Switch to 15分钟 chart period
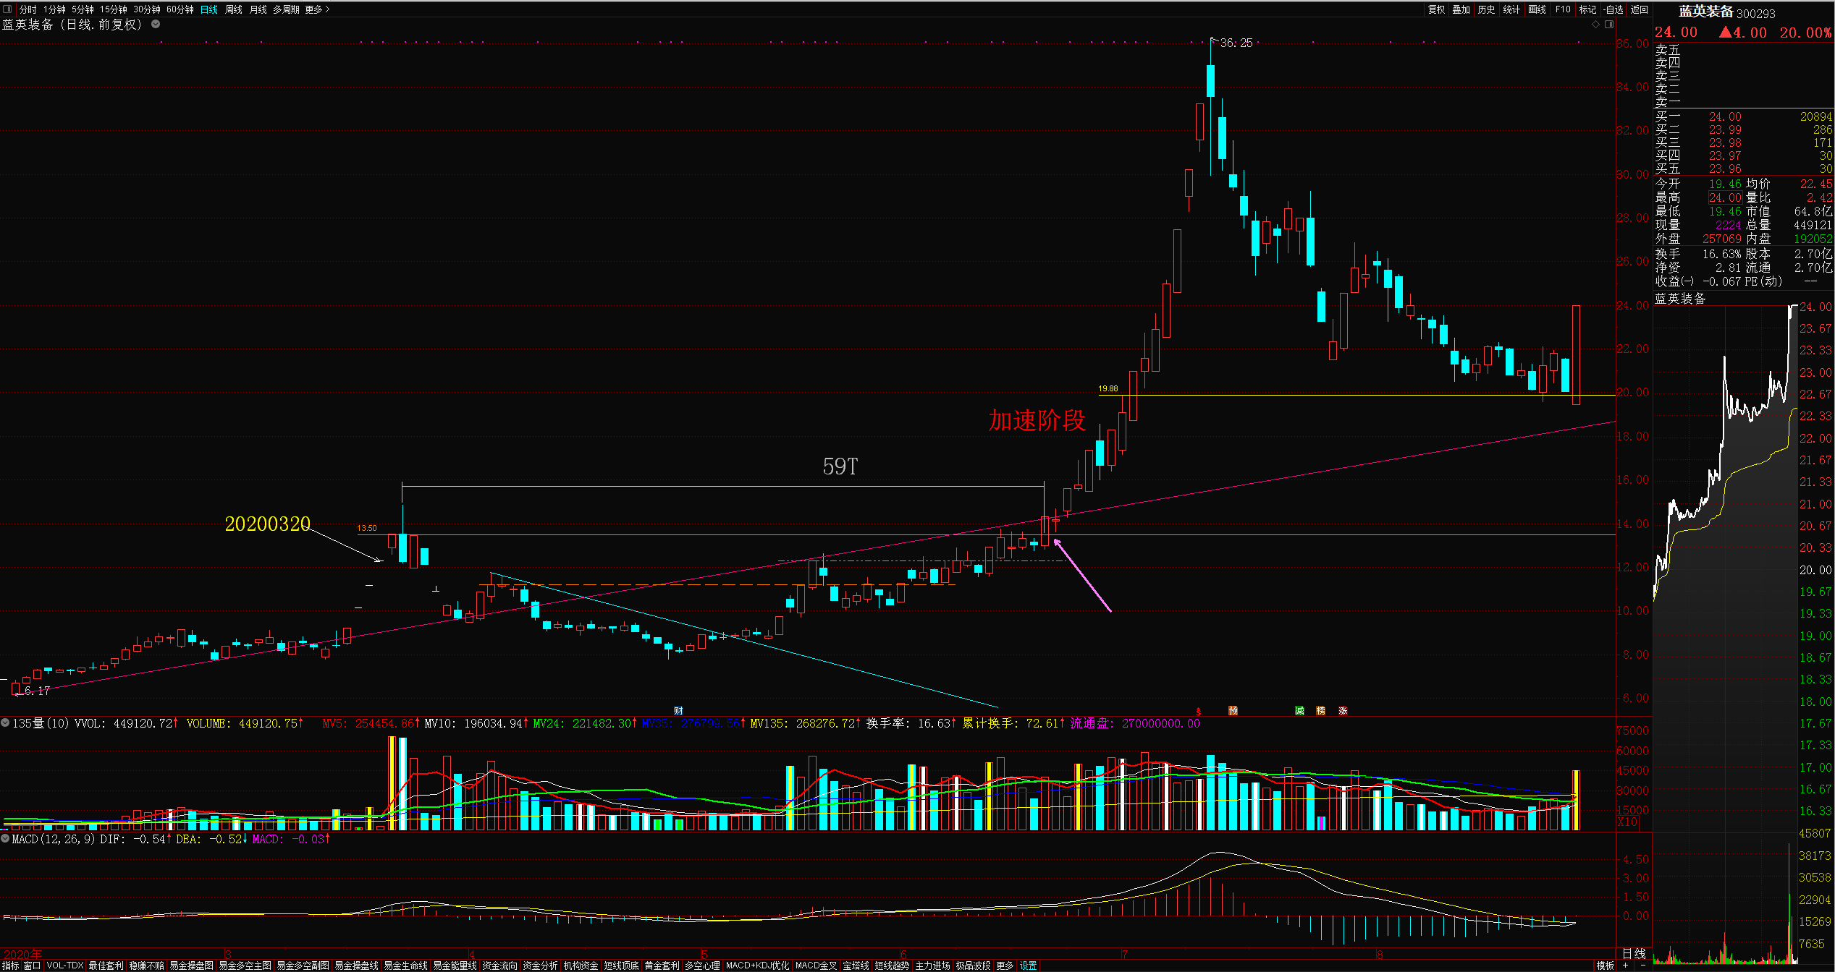The height and width of the screenshot is (972, 1835). [114, 9]
